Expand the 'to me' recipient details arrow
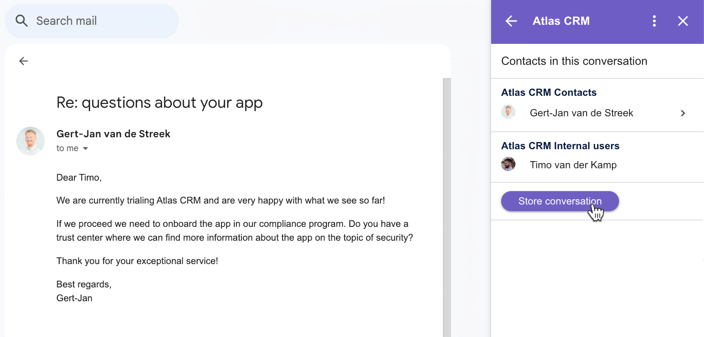This screenshot has height=337, width=704. (x=85, y=149)
